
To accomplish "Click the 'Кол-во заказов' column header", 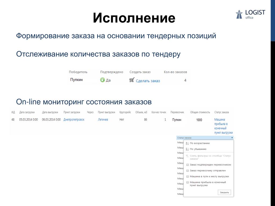I will 175,72.
